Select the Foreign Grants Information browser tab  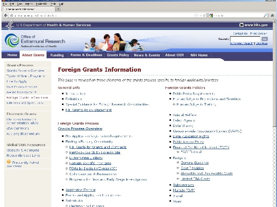[x=28, y=9]
